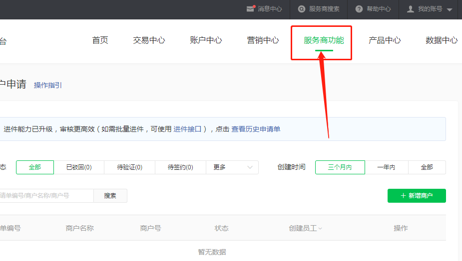The height and width of the screenshot is (261, 462).
Task: Open the 进件接口 link
Action: (x=187, y=129)
